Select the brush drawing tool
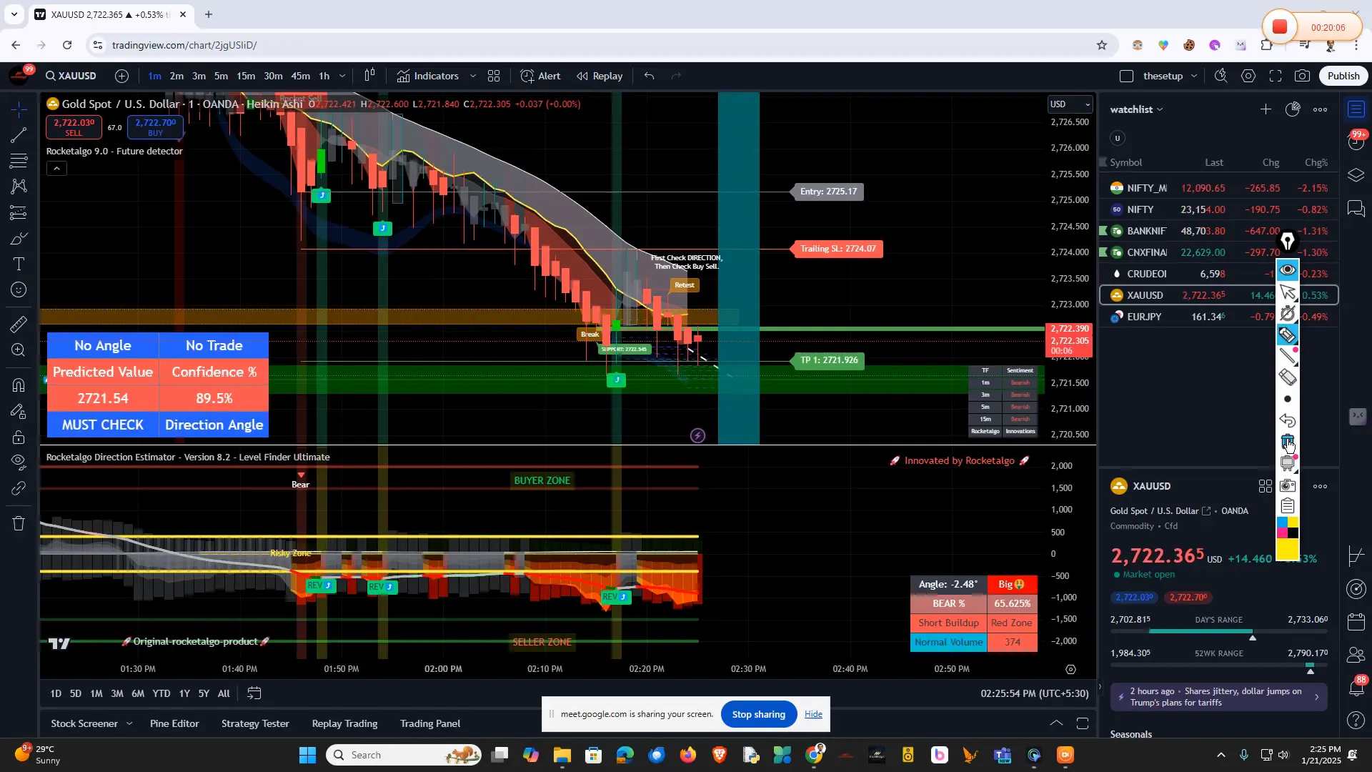 pyautogui.click(x=19, y=238)
